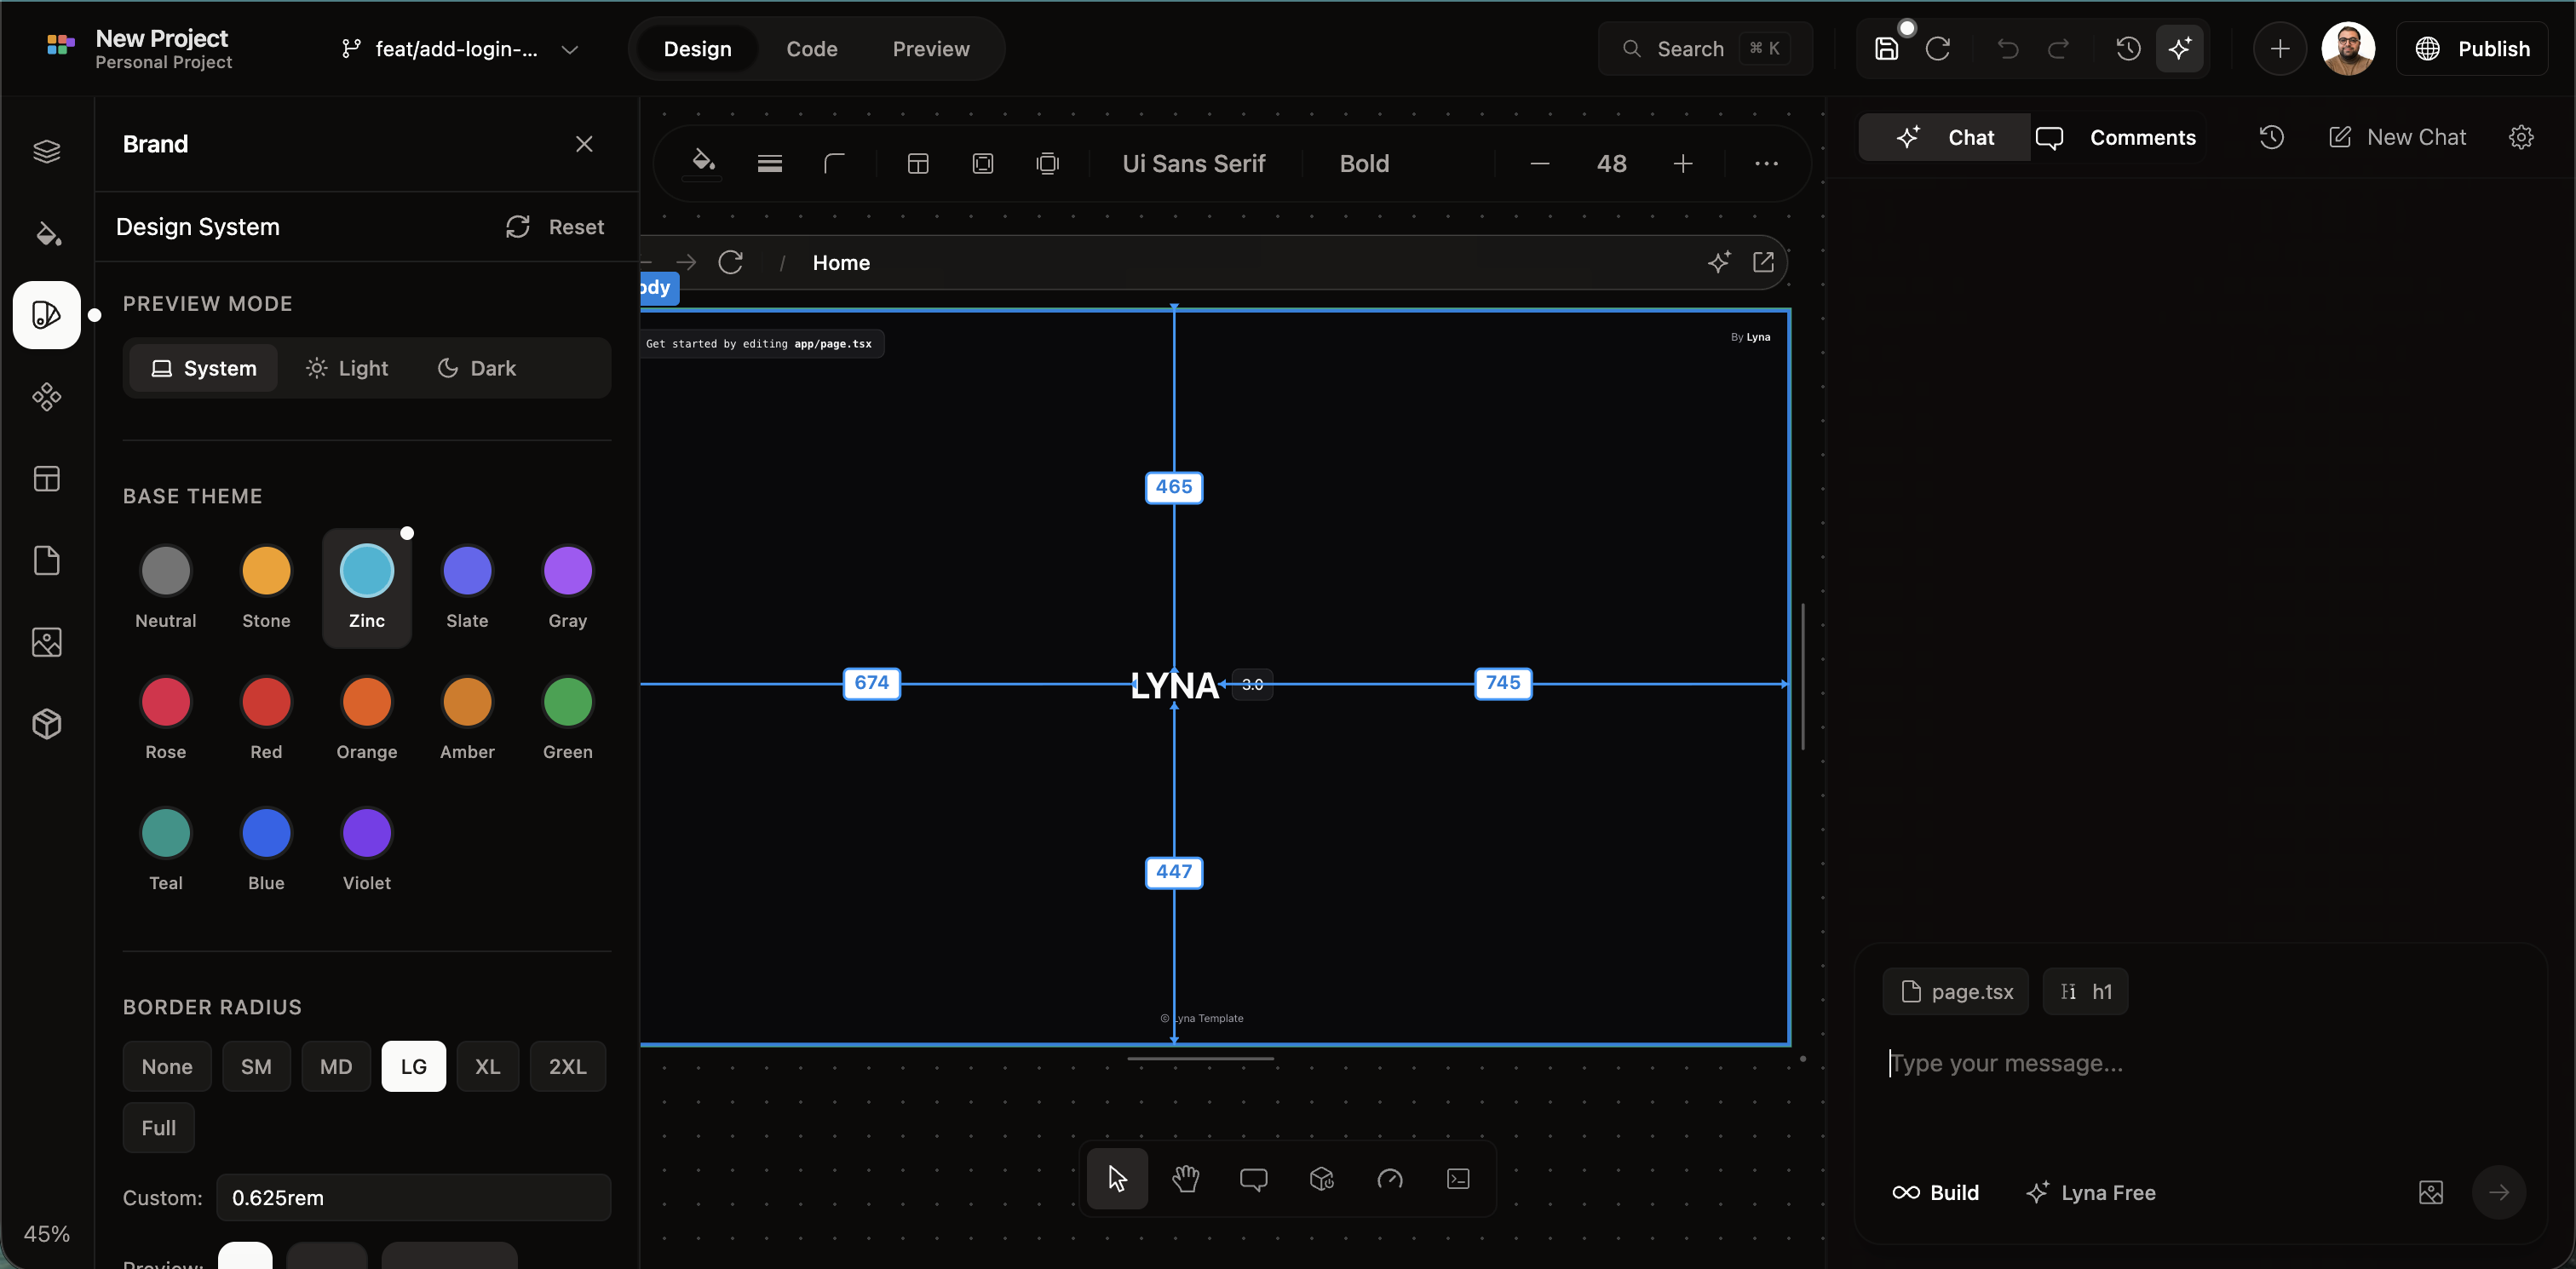The height and width of the screenshot is (1269, 2576).
Task: Open the Layers panel icon in sidebar
Action: (47, 151)
